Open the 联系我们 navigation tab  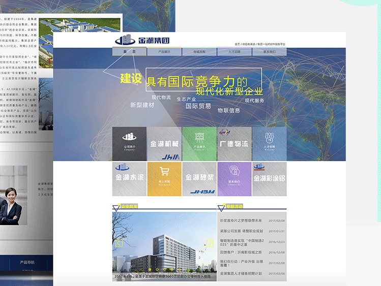pos(269,52)
